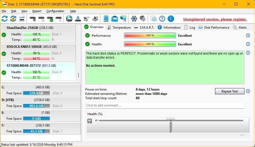
Task: Click the Repeat Test button
Action: 229,91
